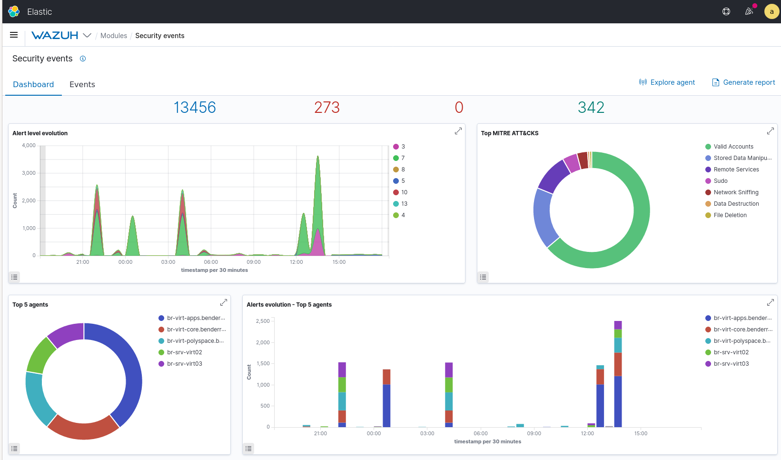Open the help menu icon
The height and width of the screenshot is (460, 781).
click(x=726, y=11)
